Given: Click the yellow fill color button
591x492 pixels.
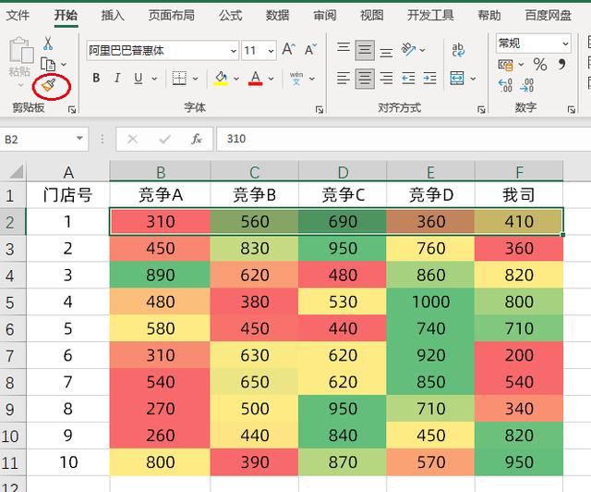Looking at the screenshot, I should 221,79.
